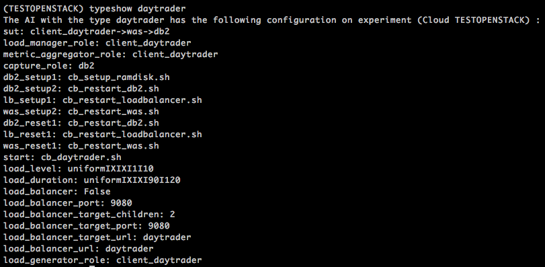This screenshot has width=545, height=267.
Task: Click cb_setup_ramdisk.sh in db2_setup1 line
Action: pos(118,77)
